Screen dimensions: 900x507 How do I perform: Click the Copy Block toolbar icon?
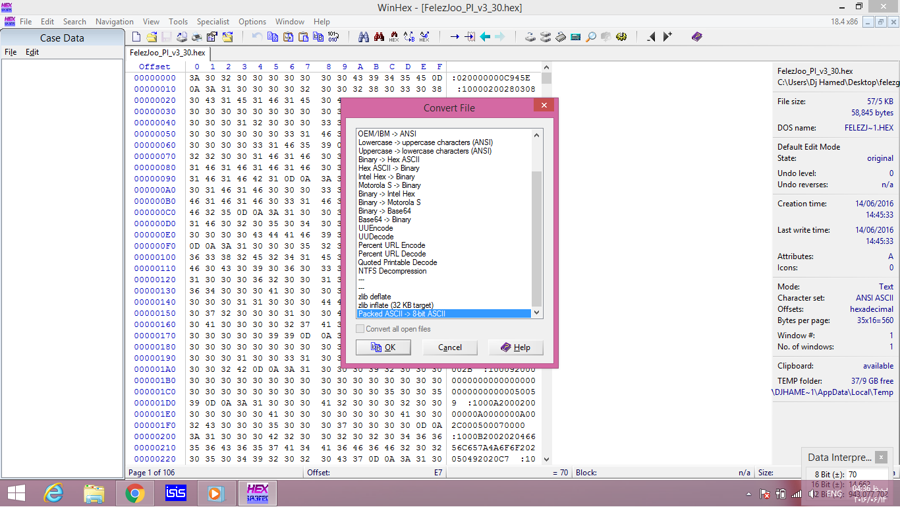pyautogui.click(x=273, y=37)
